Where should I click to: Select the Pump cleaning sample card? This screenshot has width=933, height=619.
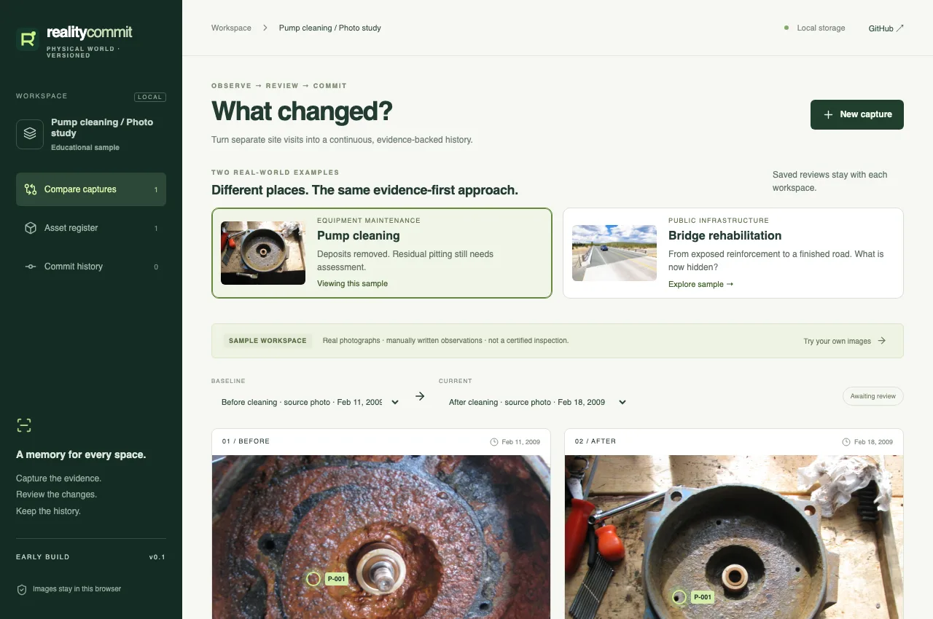click(382, 253)
